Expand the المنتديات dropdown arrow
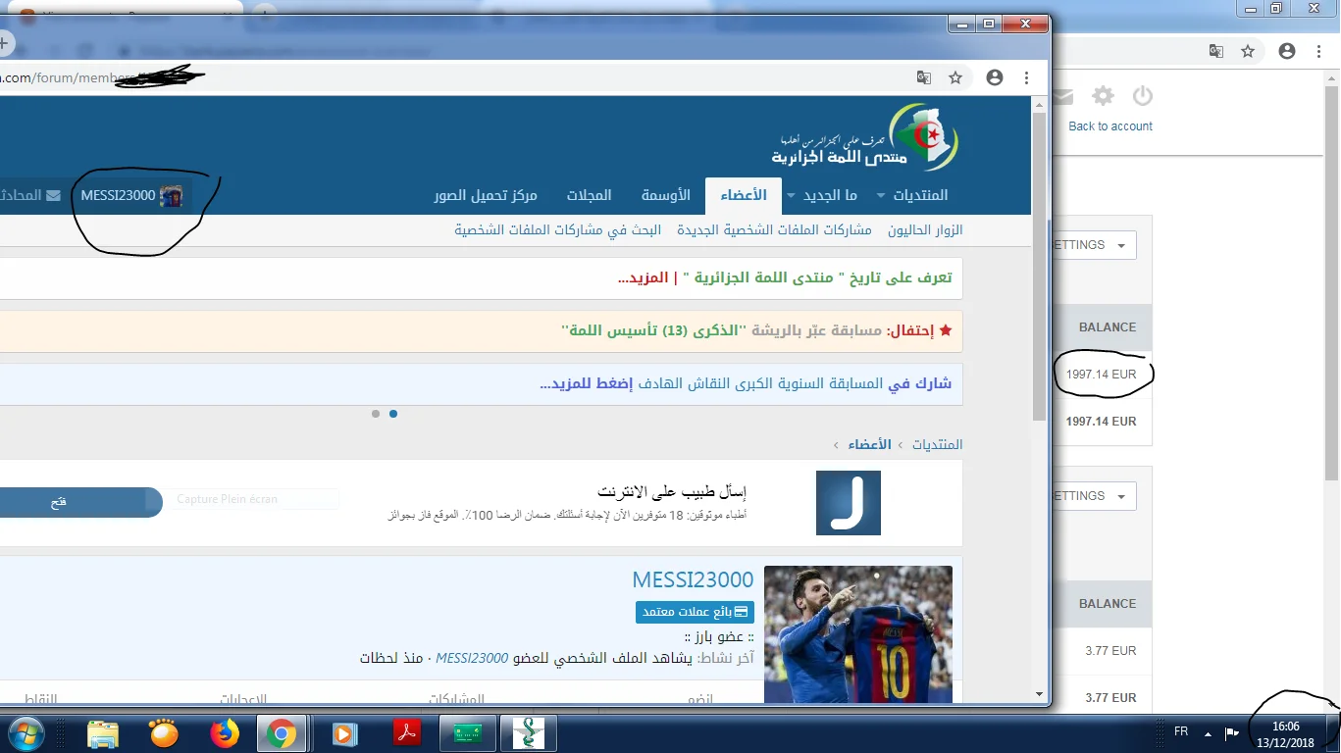The image size is (1341, 753). coord(880,196)
